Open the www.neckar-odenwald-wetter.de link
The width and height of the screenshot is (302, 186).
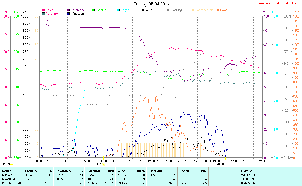pos(279,3)
